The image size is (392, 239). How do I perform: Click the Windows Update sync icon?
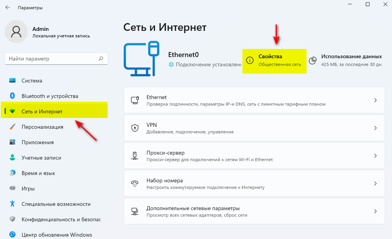(12, 234)
